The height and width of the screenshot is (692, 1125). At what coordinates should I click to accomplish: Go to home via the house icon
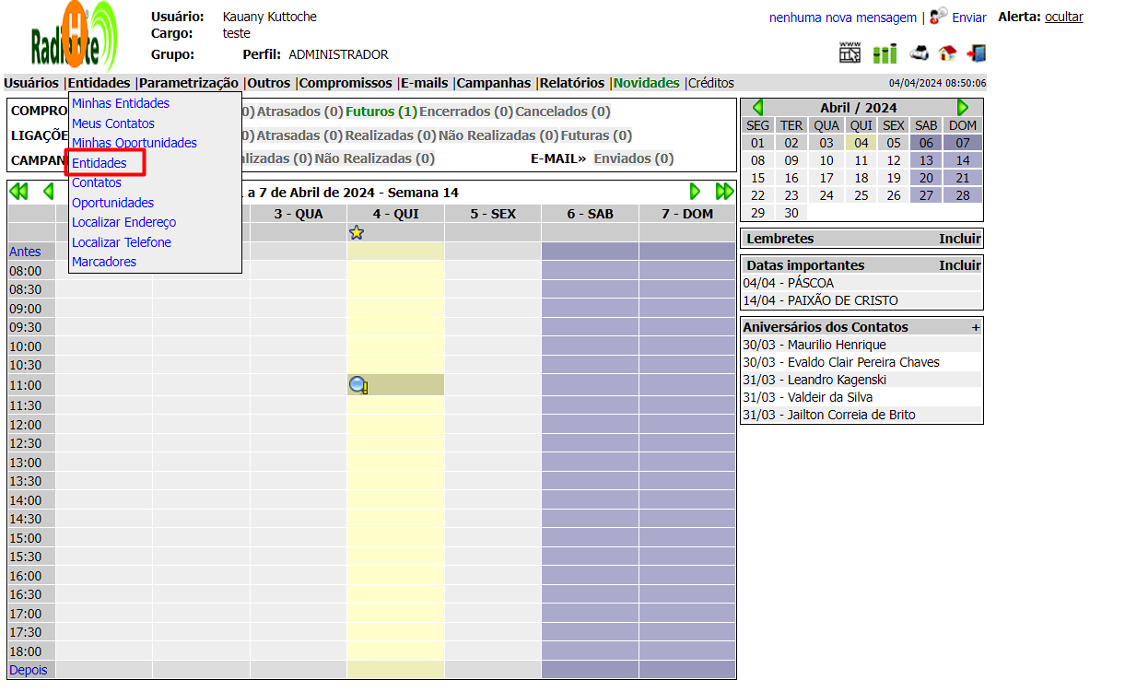coord(947,53)
